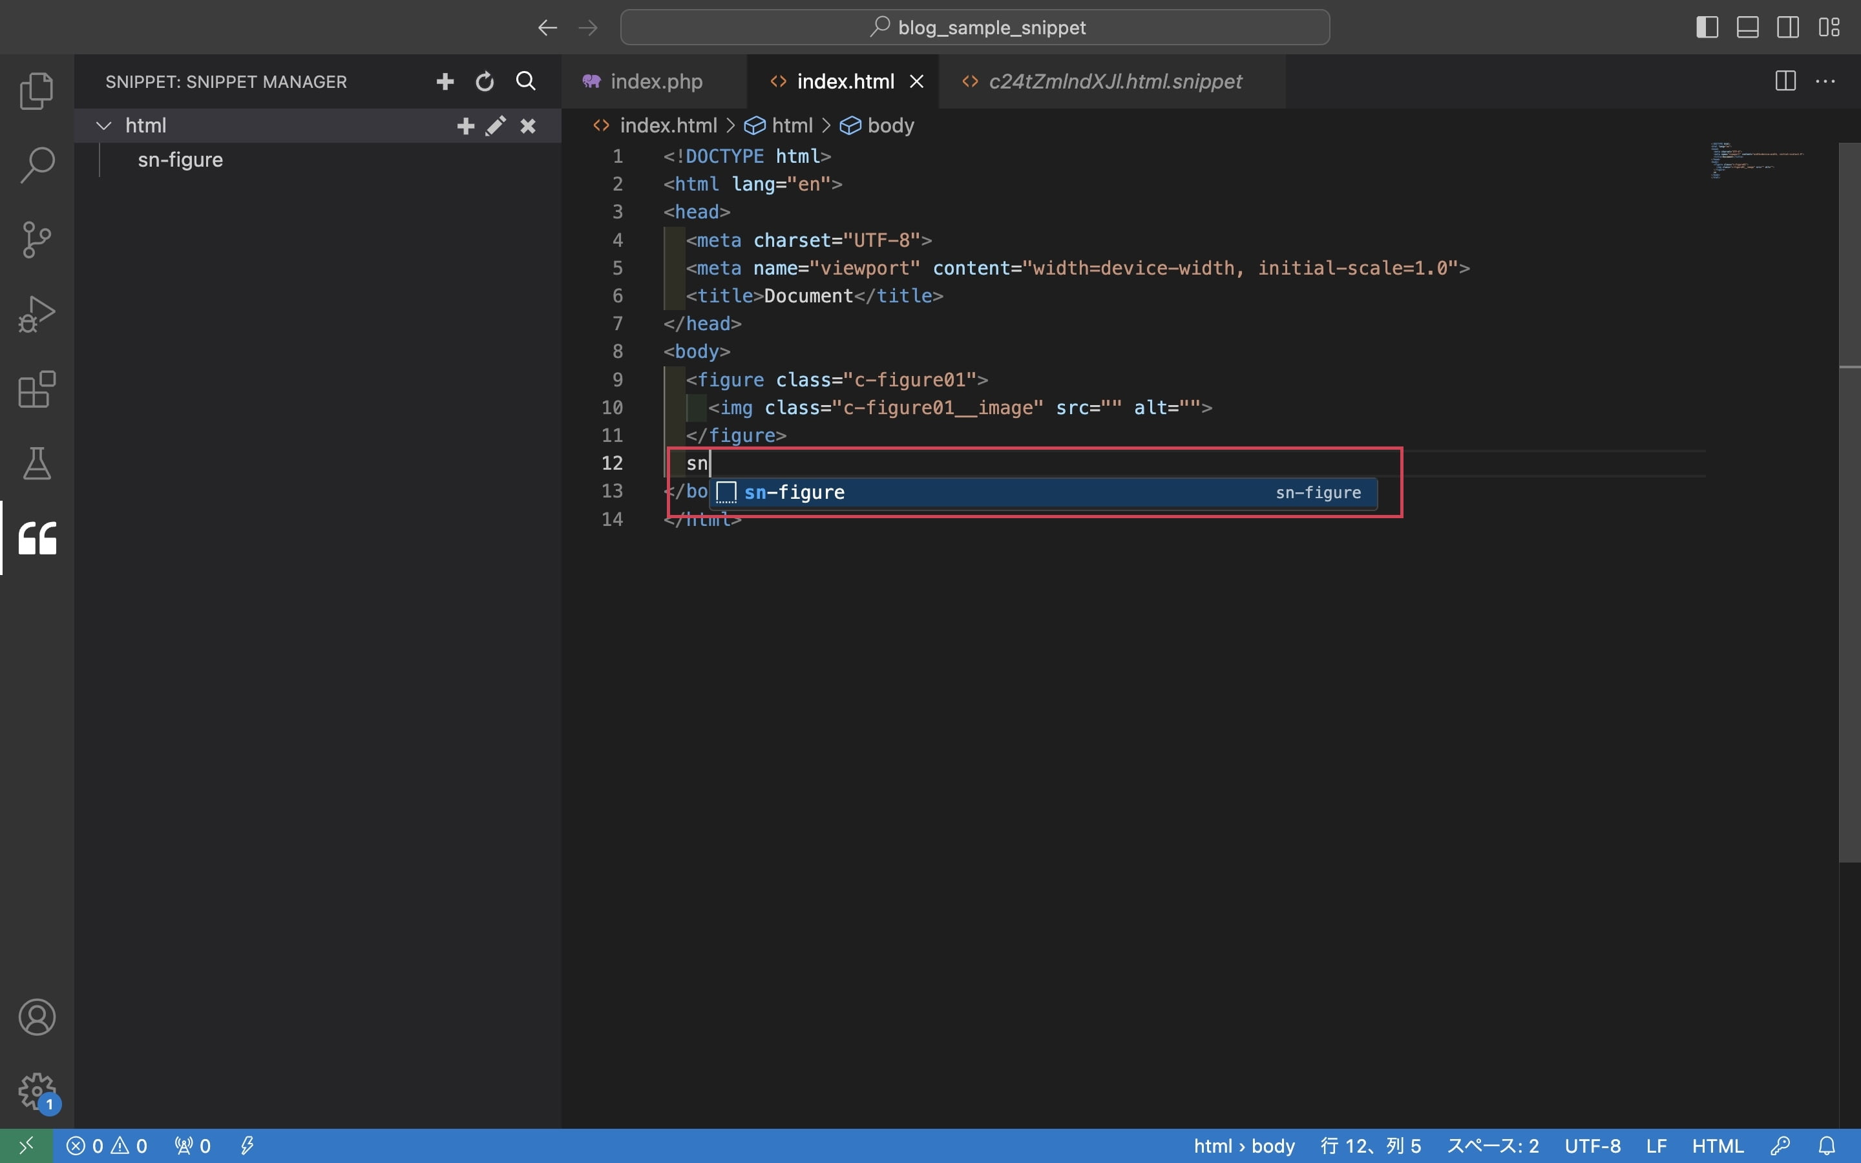Viewport: 1861px width, 1163px height.
Task: Collapse the html snippet folder
Action: tap(104, 125)
